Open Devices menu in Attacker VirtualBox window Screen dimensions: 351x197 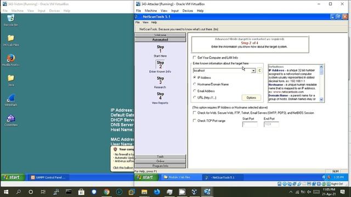coord(188,11)
